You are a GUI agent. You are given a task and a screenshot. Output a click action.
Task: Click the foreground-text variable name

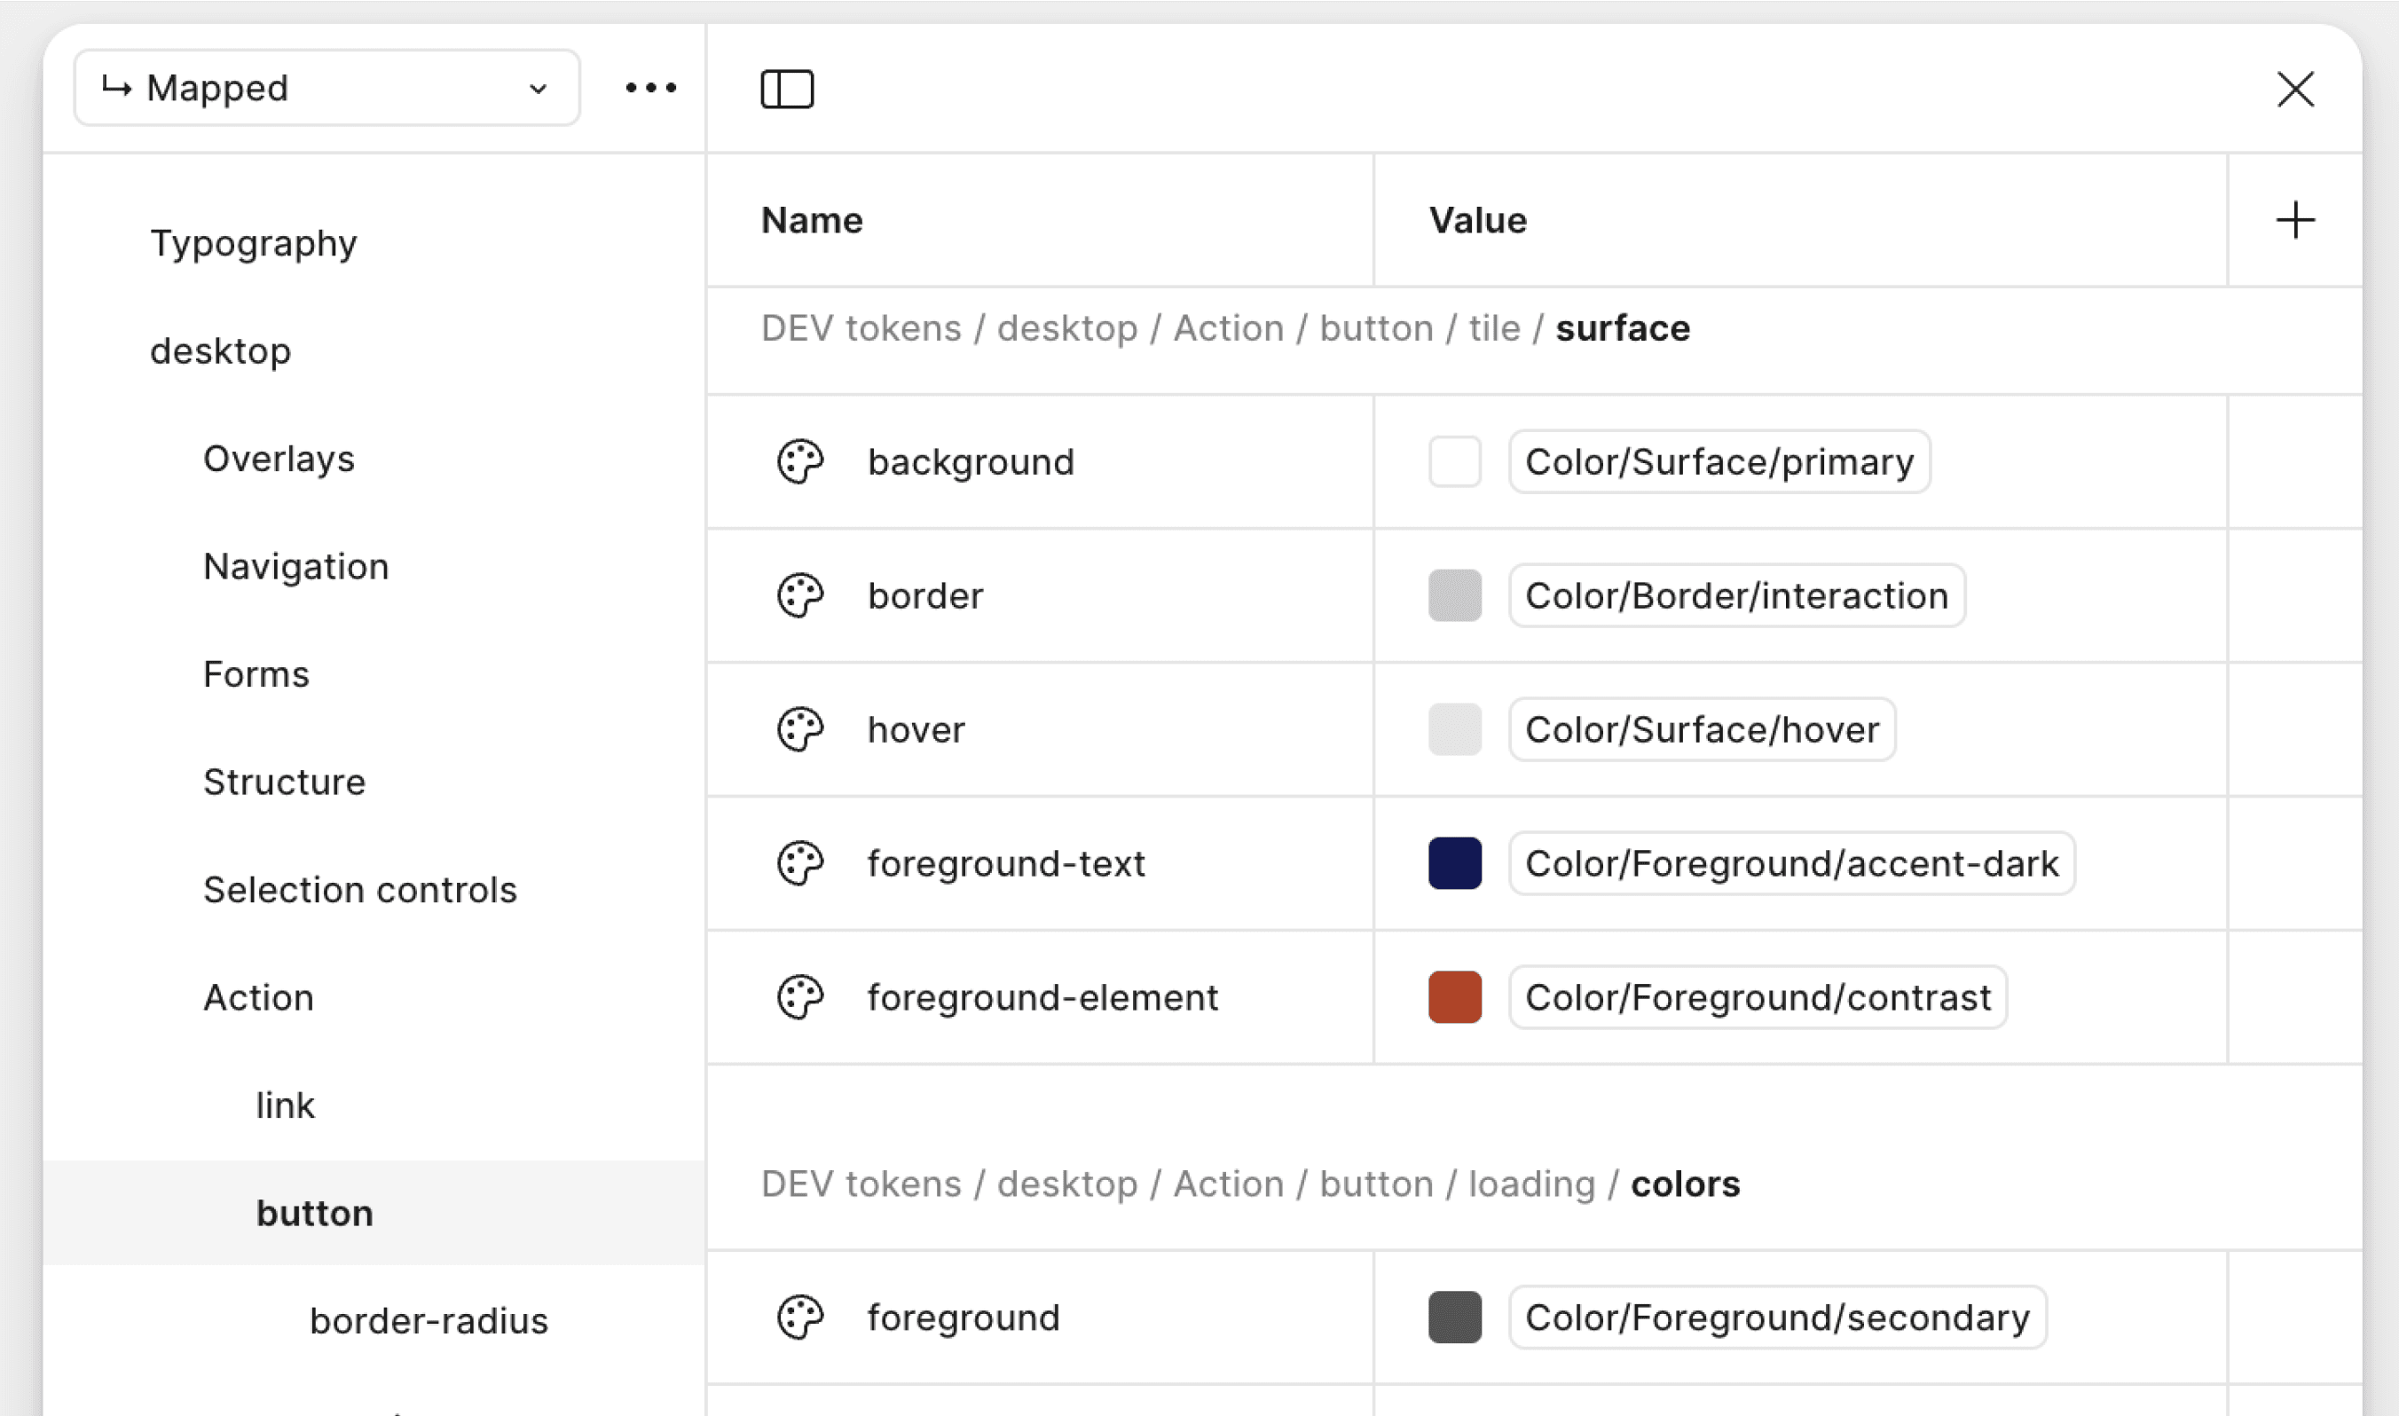pyautogui.click(x=1005, y=862)
